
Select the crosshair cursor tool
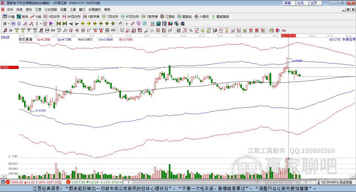point(127,24)
